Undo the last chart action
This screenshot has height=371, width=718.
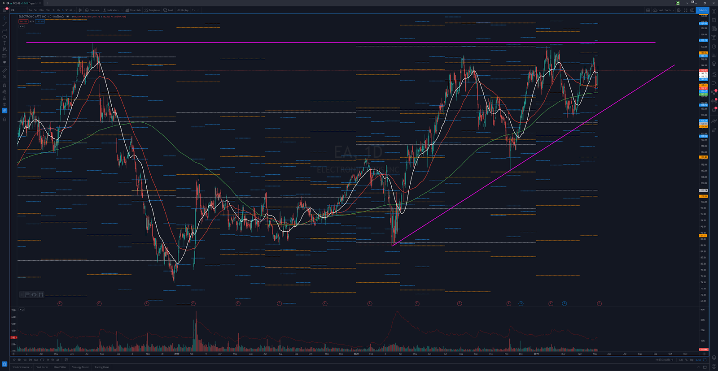point(193,10)
